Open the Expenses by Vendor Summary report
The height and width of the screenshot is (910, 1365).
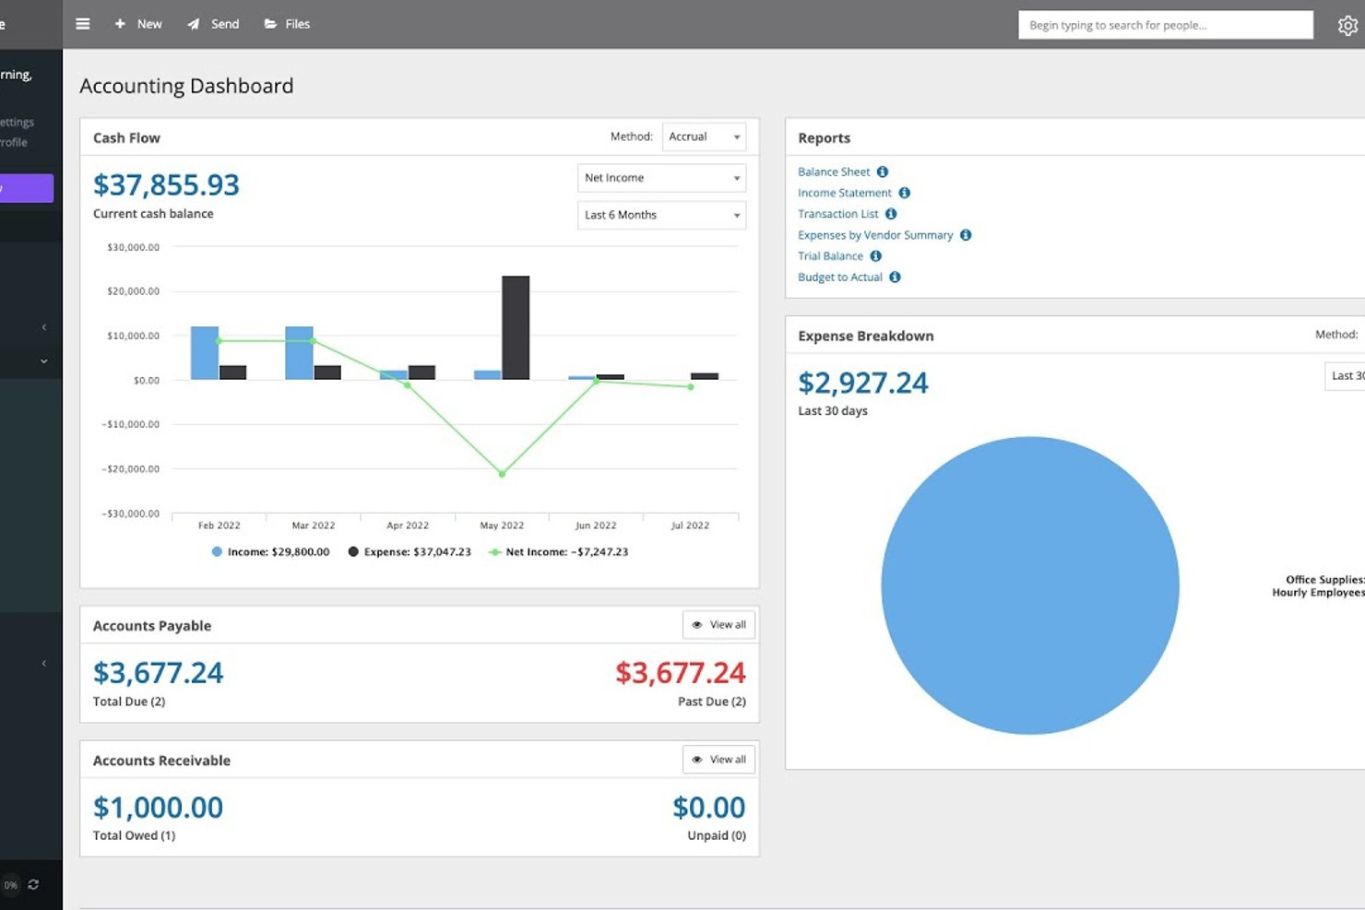(x=875, y=235)
